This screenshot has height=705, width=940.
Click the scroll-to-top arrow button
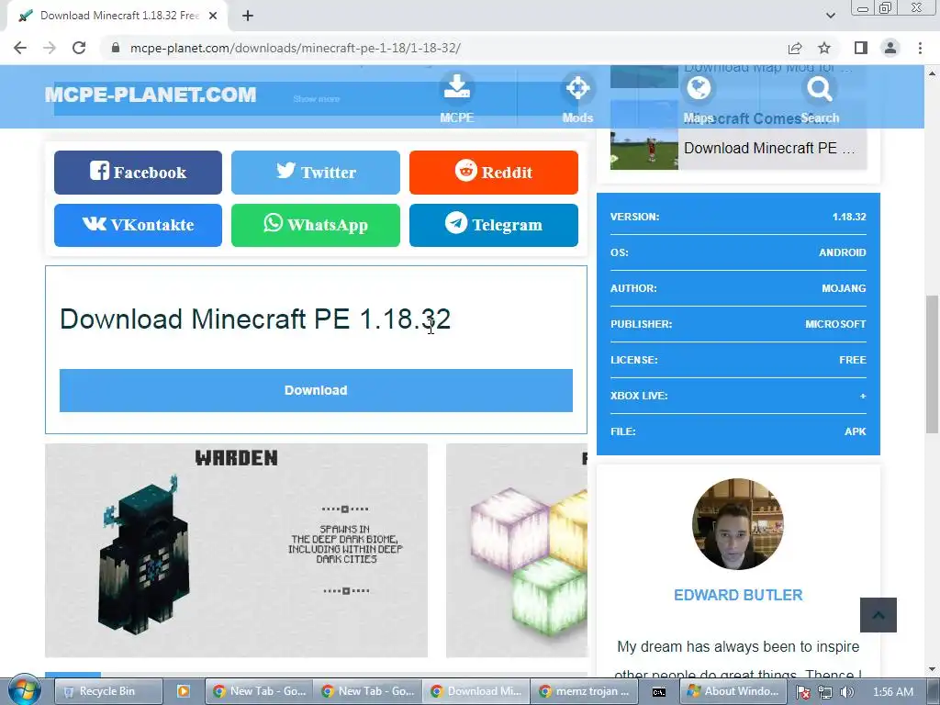tap(878, 614)
